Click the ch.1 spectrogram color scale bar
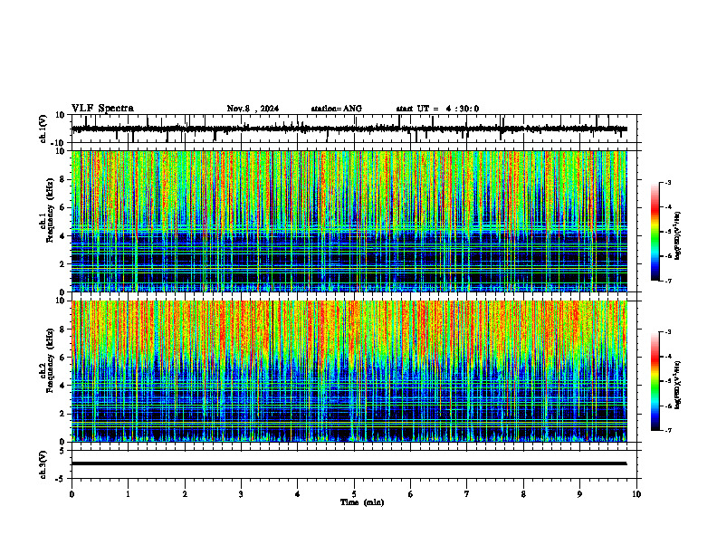This screenshot has height=554, width=717. click(x=655, y=232)
